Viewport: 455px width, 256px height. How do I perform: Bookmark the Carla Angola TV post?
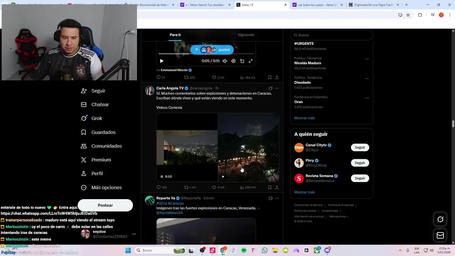click(x=270, y=187)
